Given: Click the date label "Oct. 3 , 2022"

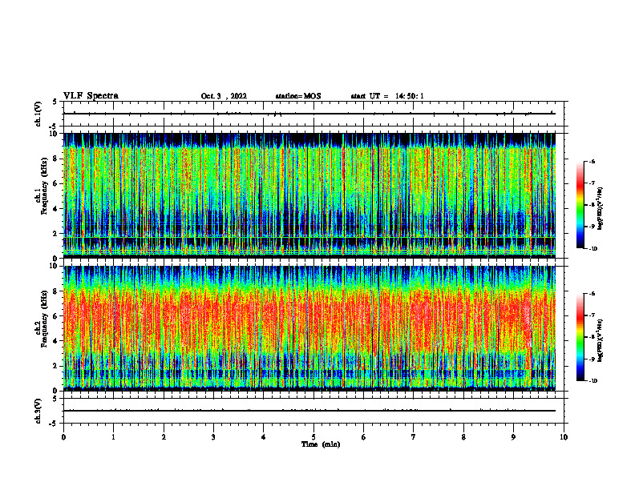Looking at the screenshot, I should 224,96.
